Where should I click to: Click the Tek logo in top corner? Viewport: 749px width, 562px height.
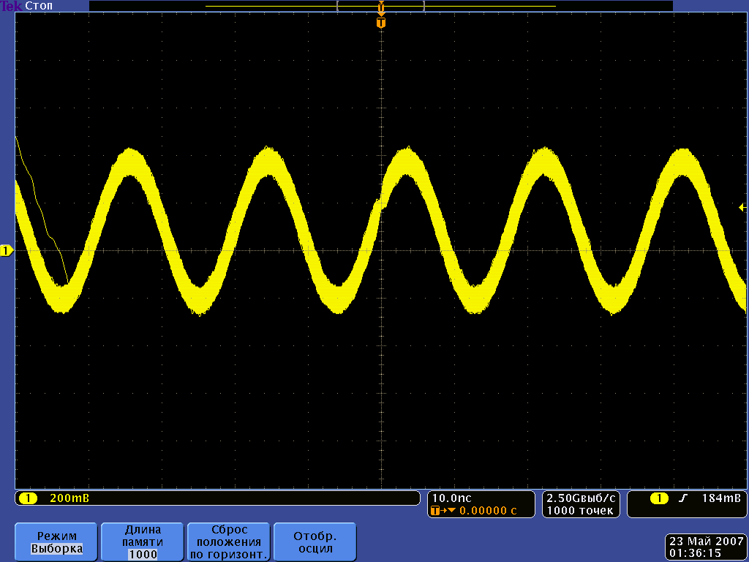click(x=11, y=6)
